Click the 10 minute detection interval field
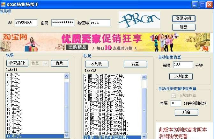 pyautogui.click(x=176, y=103)
